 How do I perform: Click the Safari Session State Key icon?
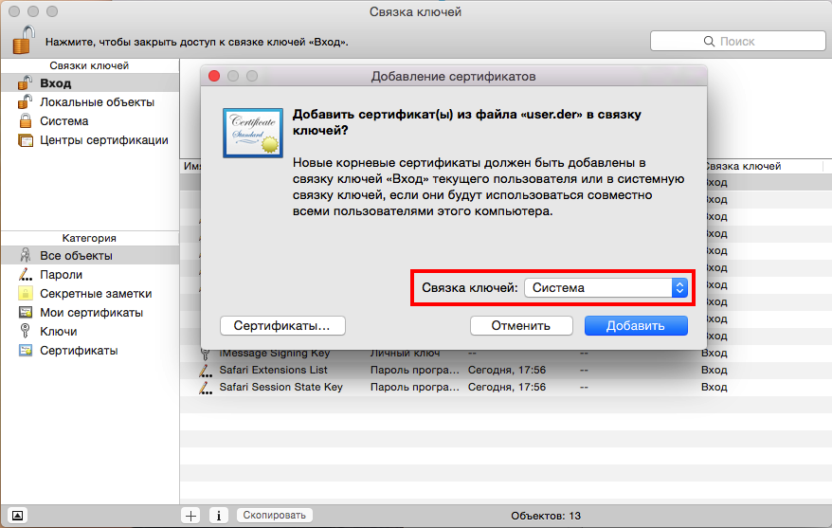(206, 387)
